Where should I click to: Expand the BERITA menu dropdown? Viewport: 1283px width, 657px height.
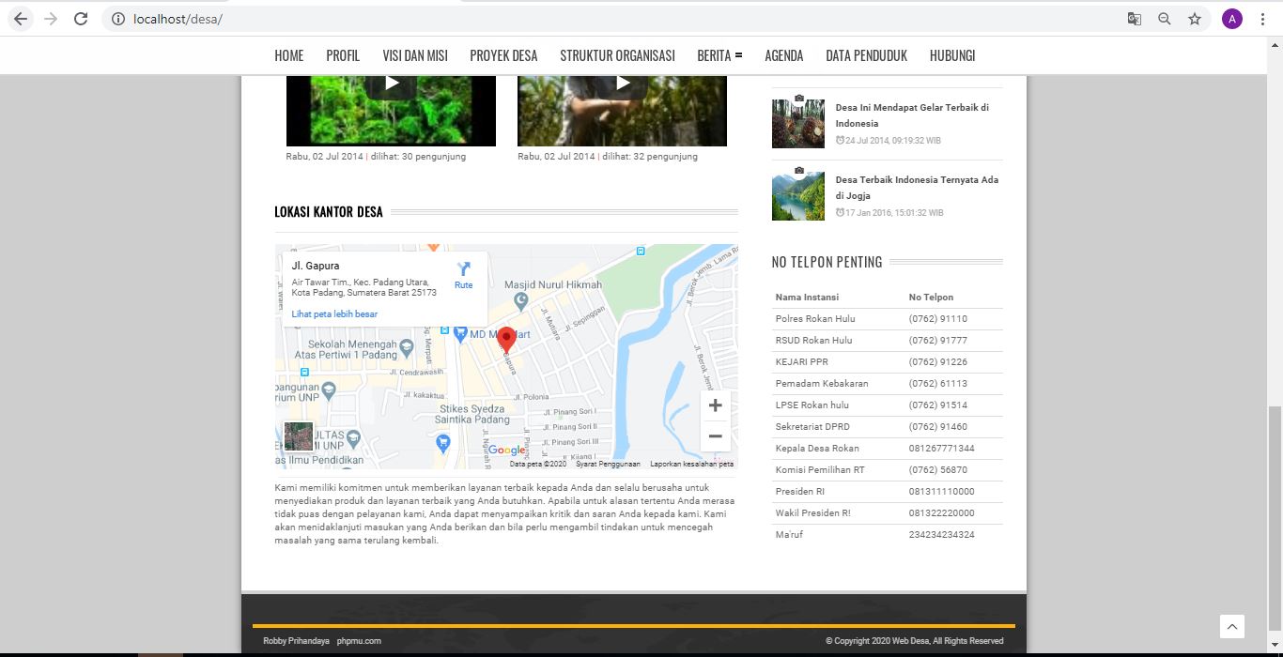[x=719, y=55]
